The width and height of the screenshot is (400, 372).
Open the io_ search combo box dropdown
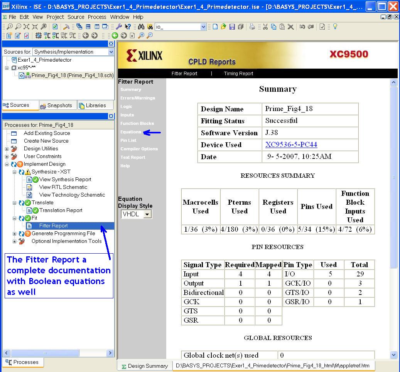tap(203, 27)
